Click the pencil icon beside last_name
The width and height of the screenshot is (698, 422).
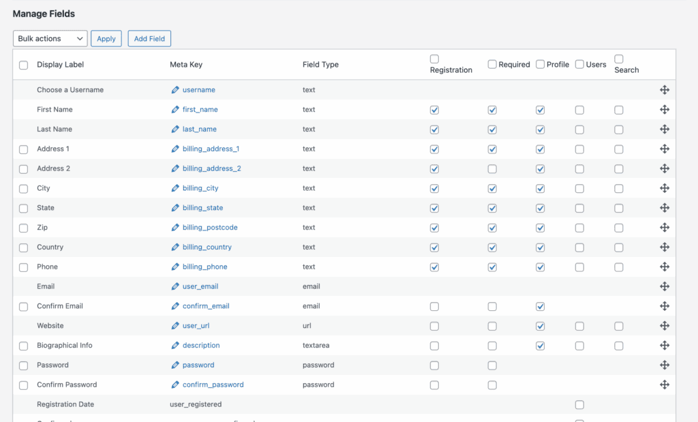(x=175, y=129)
